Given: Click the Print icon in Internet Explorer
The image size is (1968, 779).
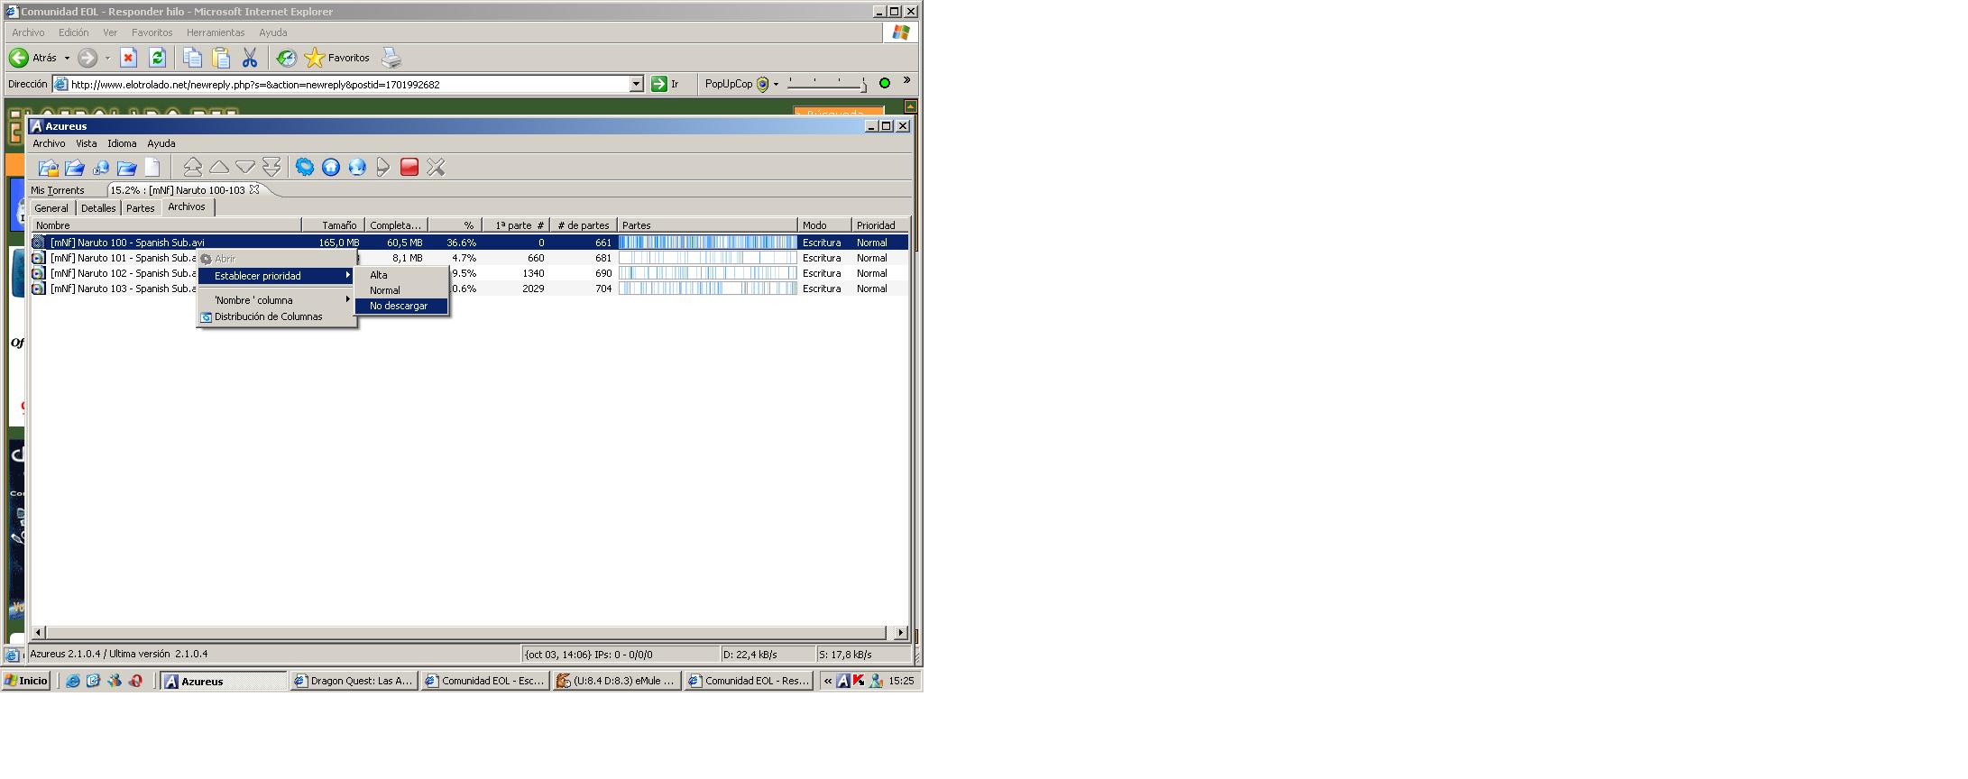Looking at the screenshot, I should pos(391,58).
